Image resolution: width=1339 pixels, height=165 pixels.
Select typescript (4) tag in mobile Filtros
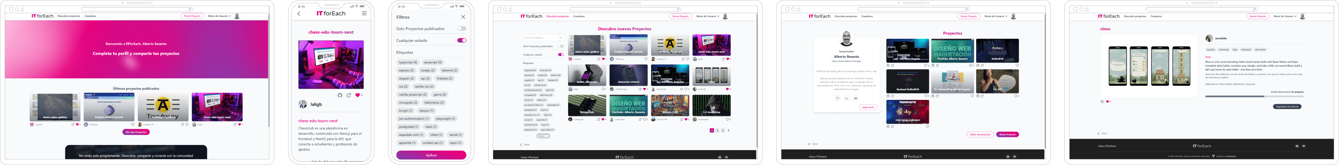(408, 62)
